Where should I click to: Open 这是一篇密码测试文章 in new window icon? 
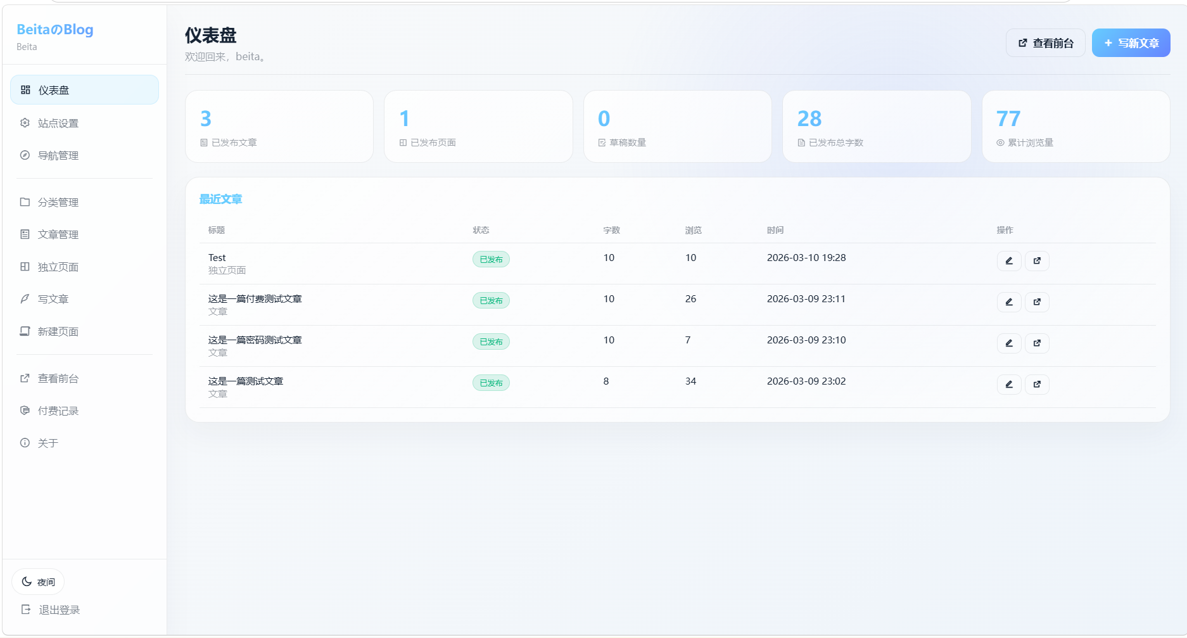coord(1037,343)
